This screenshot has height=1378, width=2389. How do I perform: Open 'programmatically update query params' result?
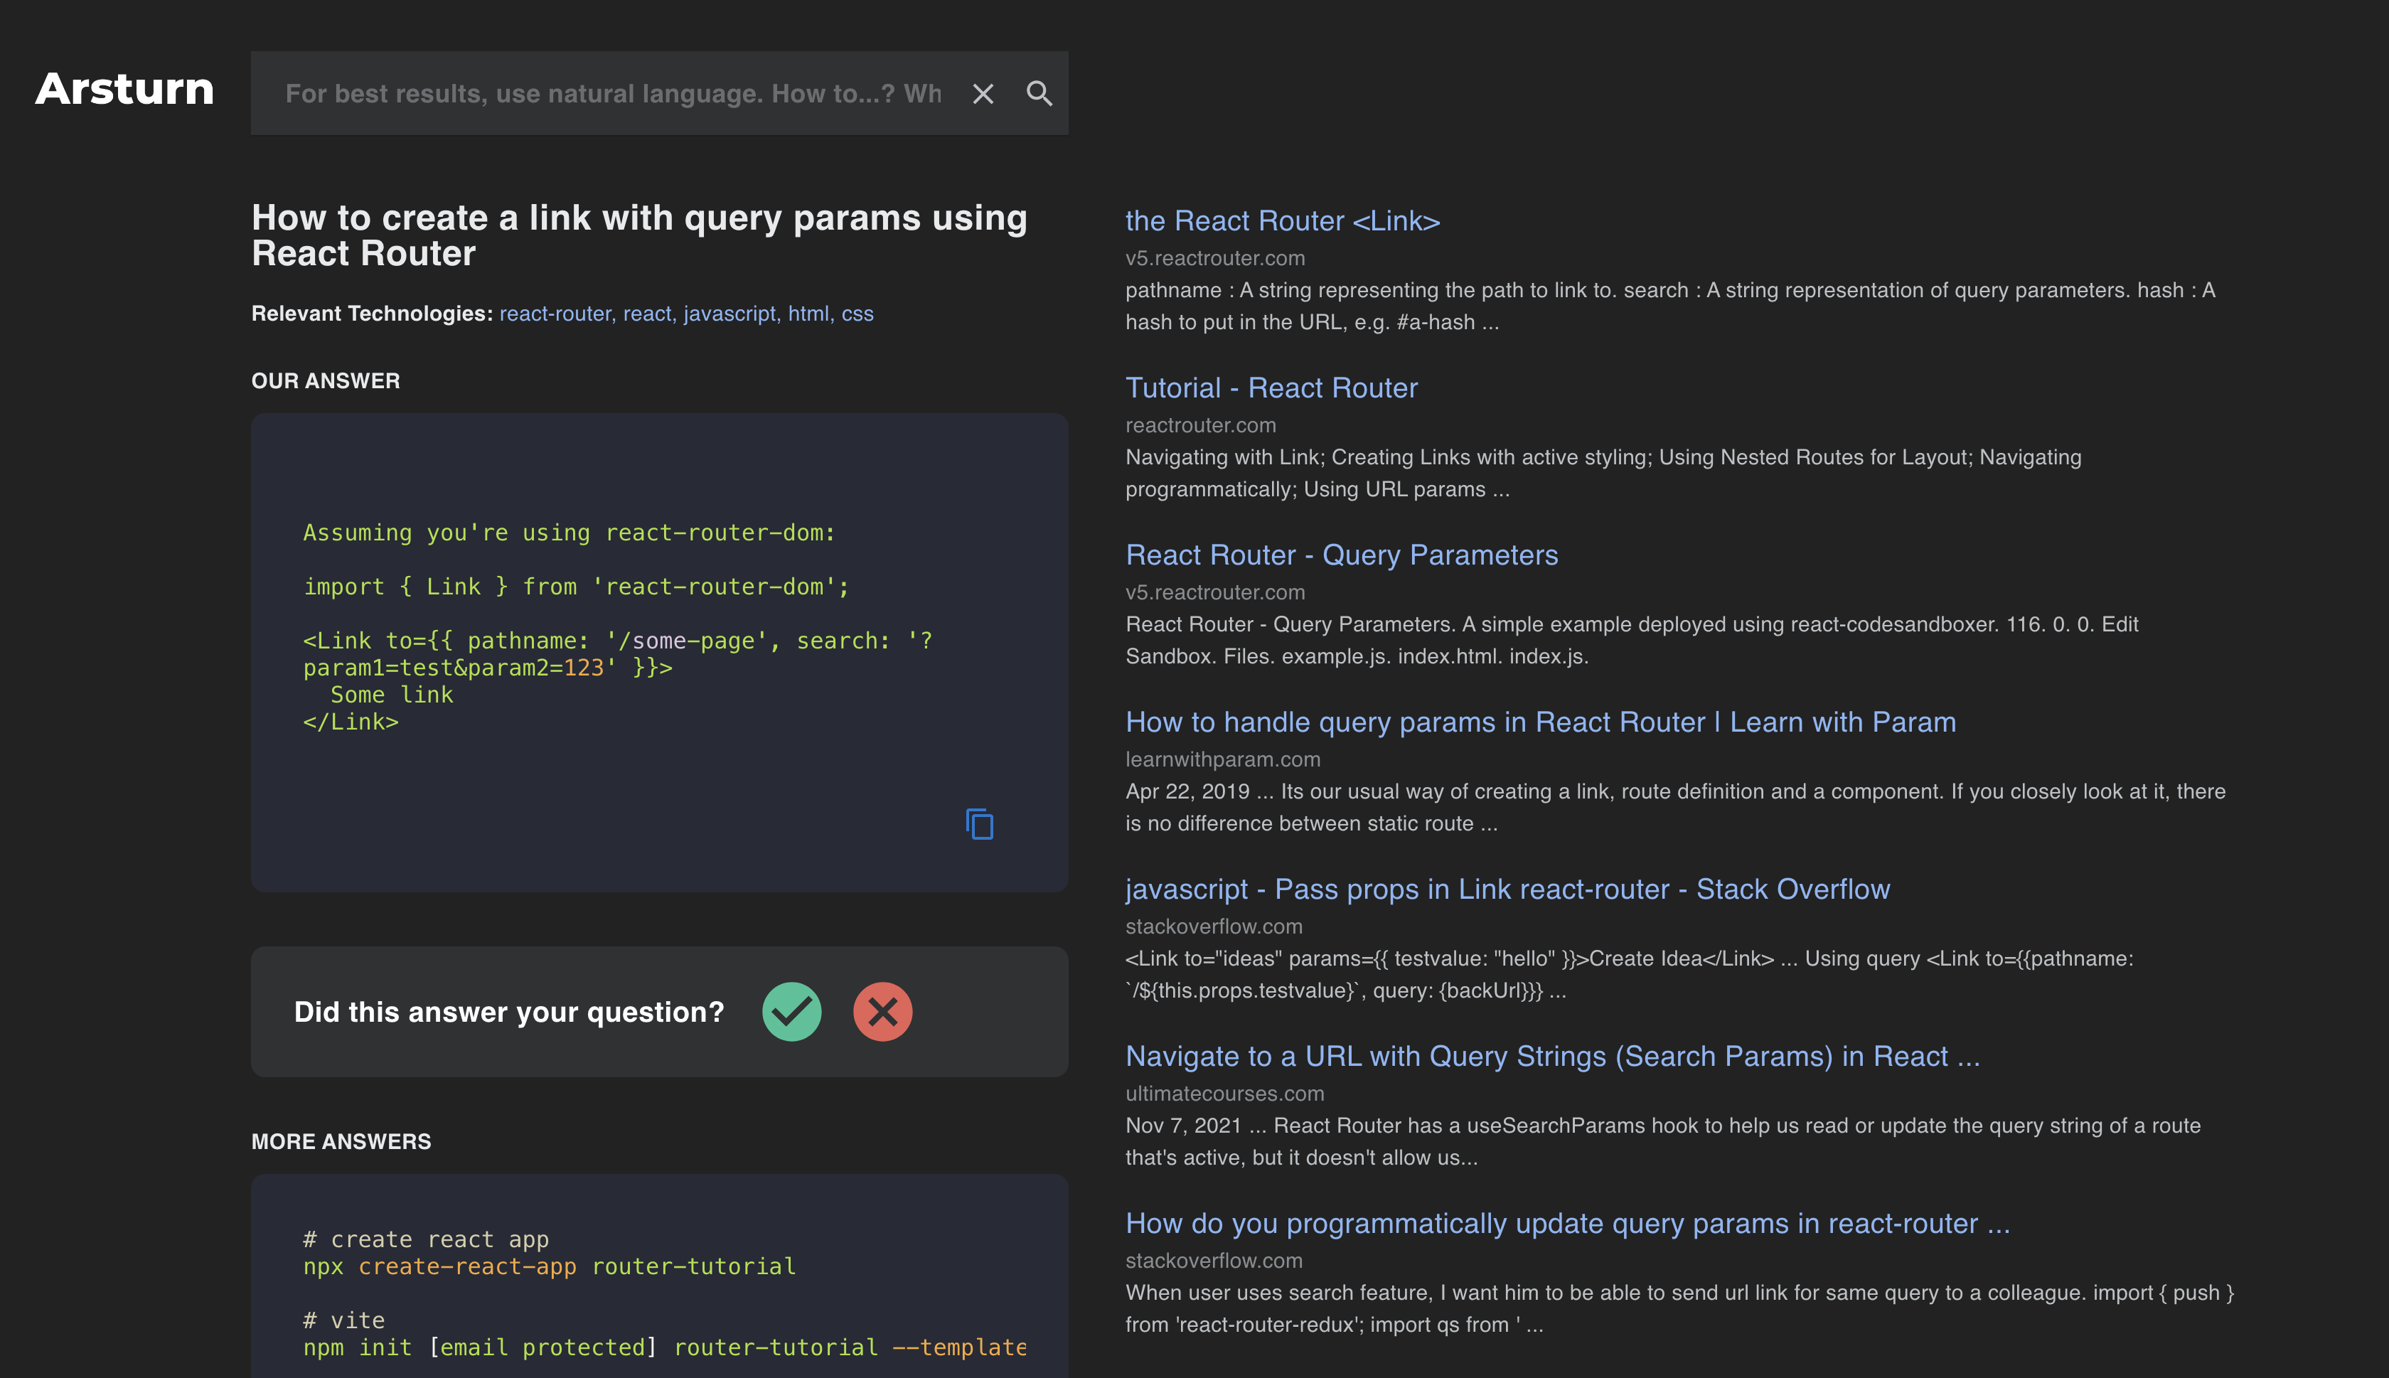coord(1567,1223)
